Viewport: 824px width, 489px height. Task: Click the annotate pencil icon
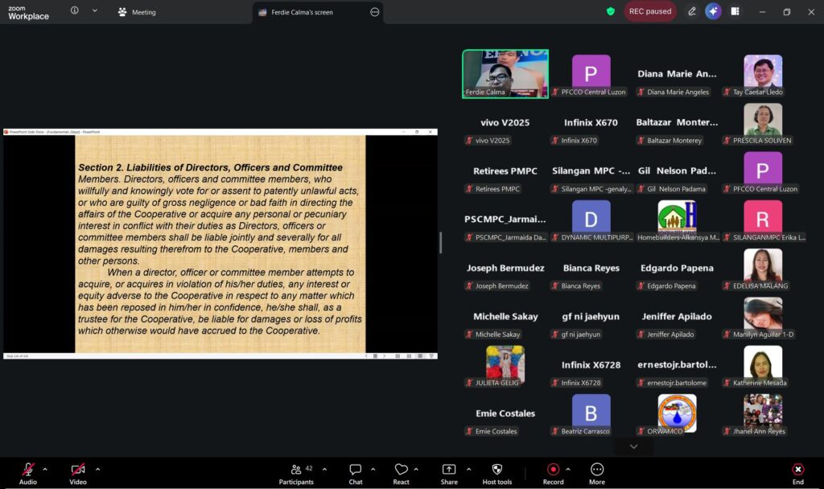(x=692, y=12)
